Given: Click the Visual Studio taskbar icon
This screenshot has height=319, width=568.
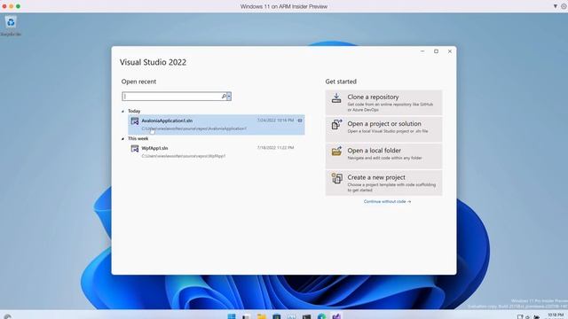Looking at the screenshot, I should pos(337,316).
